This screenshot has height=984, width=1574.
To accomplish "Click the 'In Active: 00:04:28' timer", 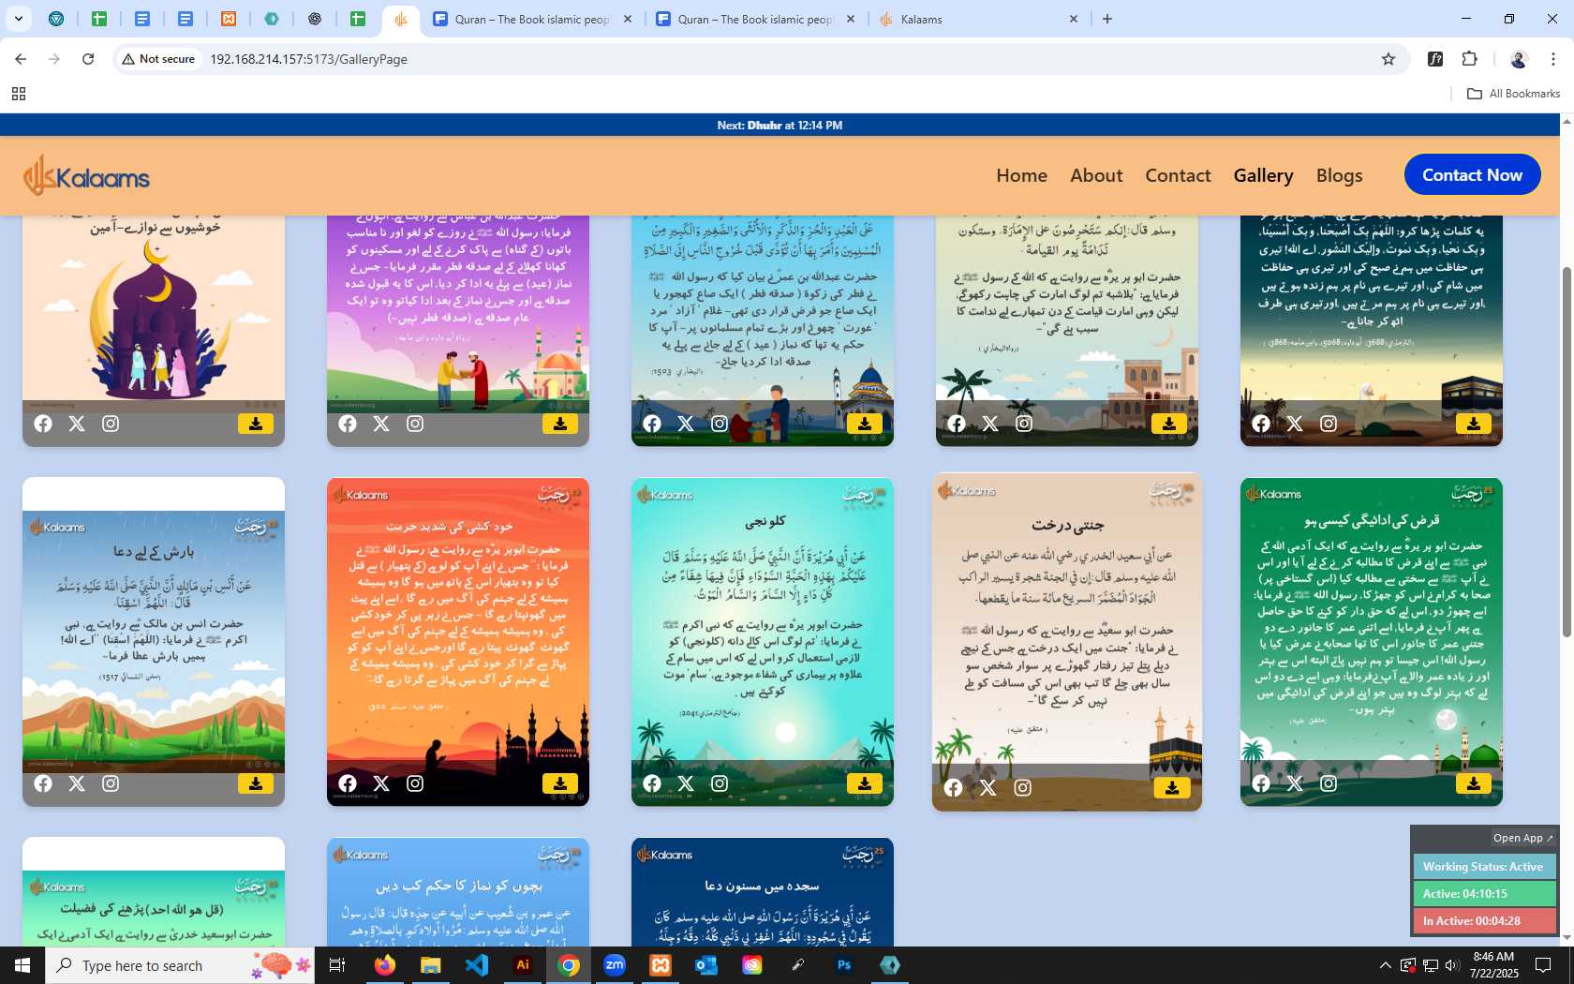I will pos(1484,921).
